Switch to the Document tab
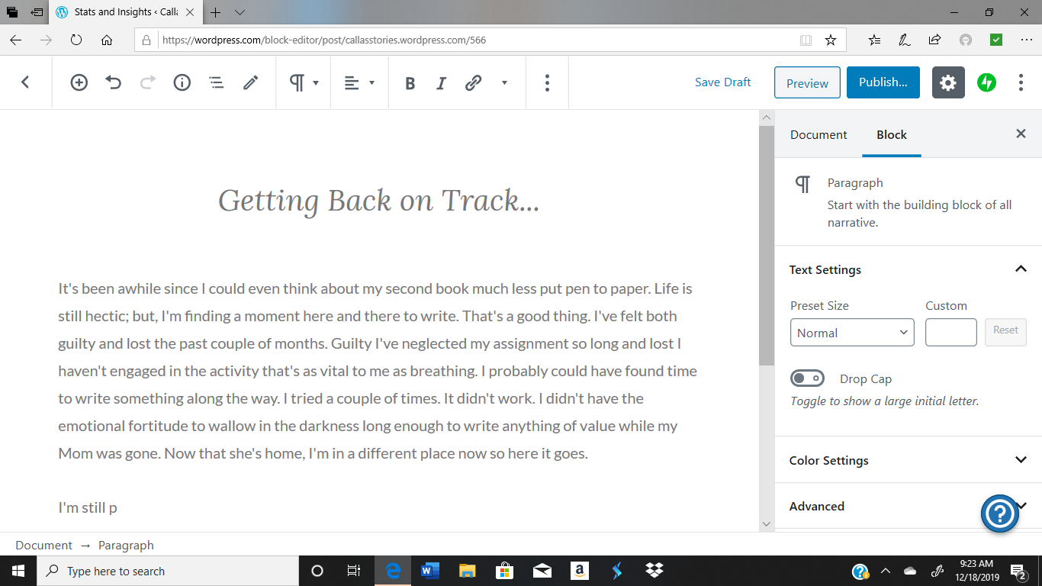Viewport: 1042px width, 586px height. 818,134
